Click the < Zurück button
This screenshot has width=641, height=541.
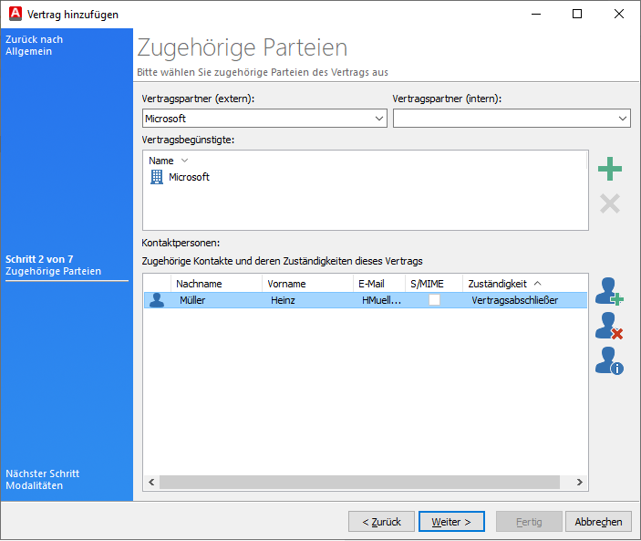[381, 522]
